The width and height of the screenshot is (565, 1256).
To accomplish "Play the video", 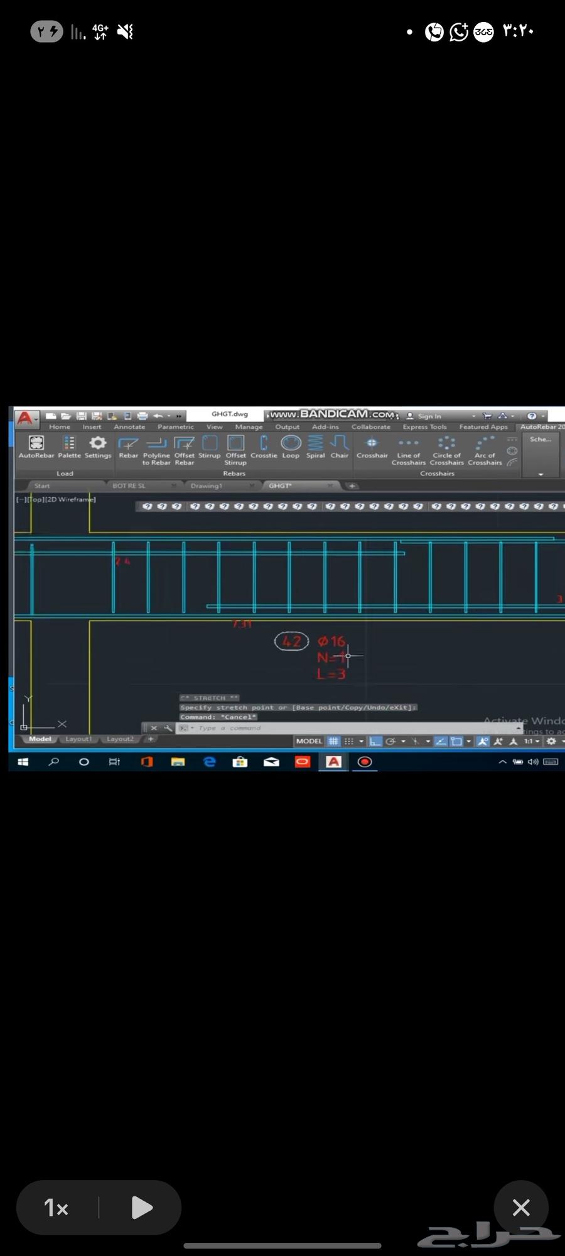I will [x=142, y=1208].
